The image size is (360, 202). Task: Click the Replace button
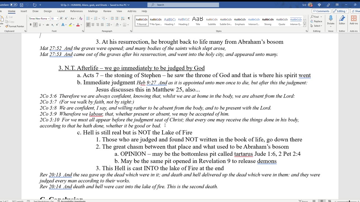(316, 21)
